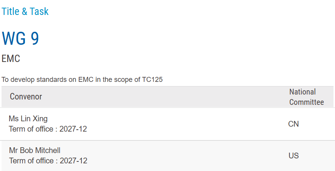Select the US national committee cell
This screenshot has width=335, height=171.
(293, 156)
